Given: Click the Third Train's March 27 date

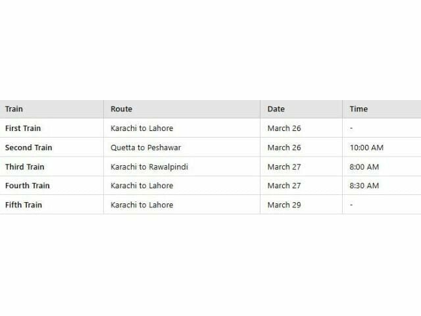Looking at the screenshot, I should point(284,167).
